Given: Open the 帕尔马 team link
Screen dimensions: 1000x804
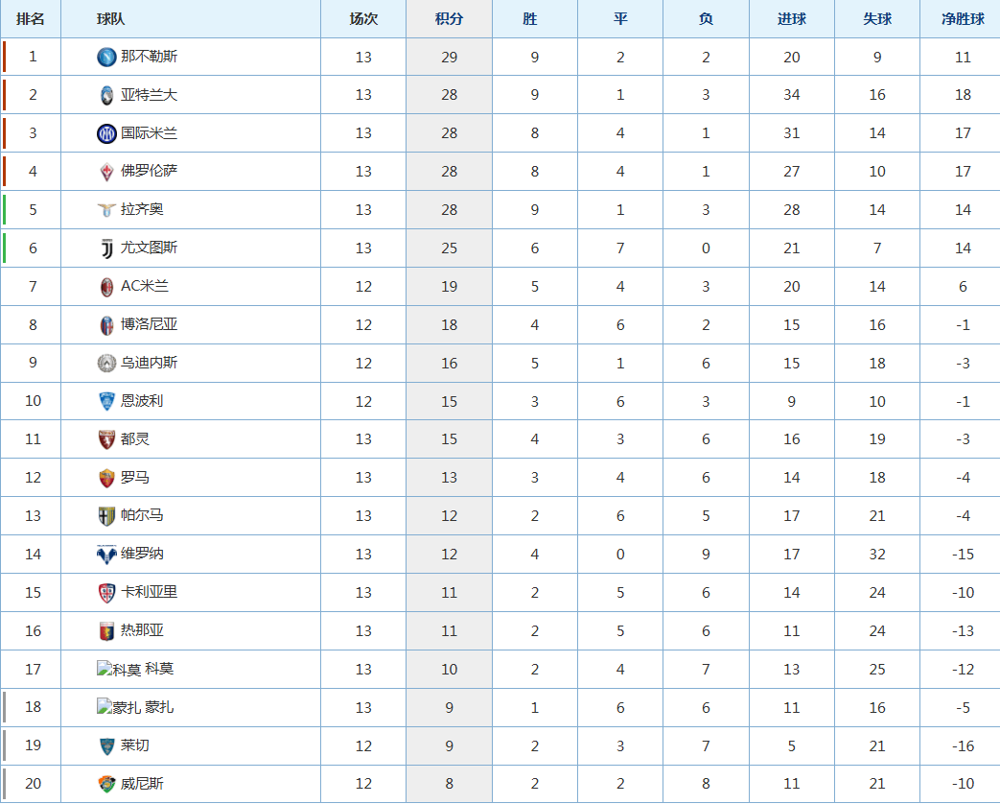Looking at the screenshot, I should [142, 515].
